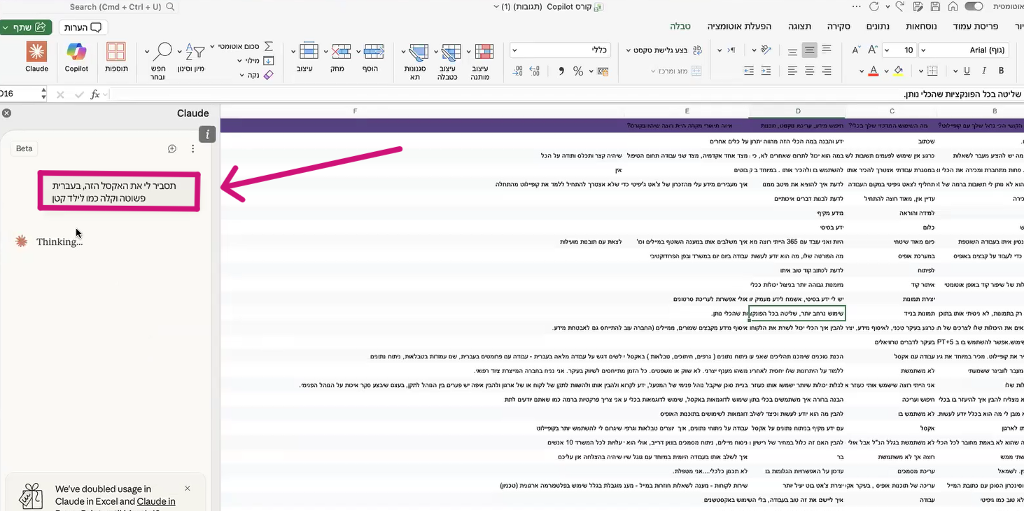Toggle underline formatting
The height and width of the screenshot is (511, 1024).
coord(967,71)
